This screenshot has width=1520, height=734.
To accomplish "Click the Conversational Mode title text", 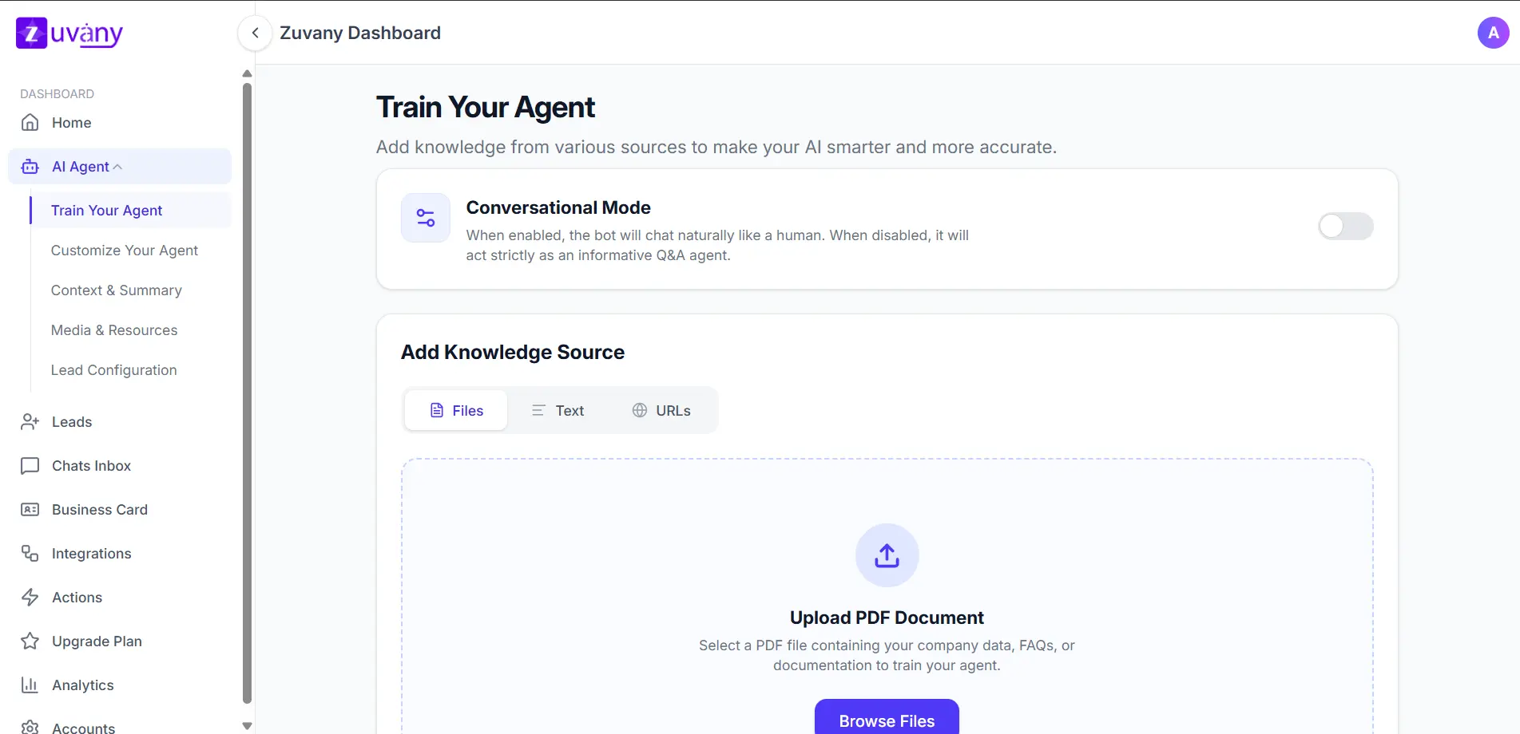I will (x=558, y=207).
